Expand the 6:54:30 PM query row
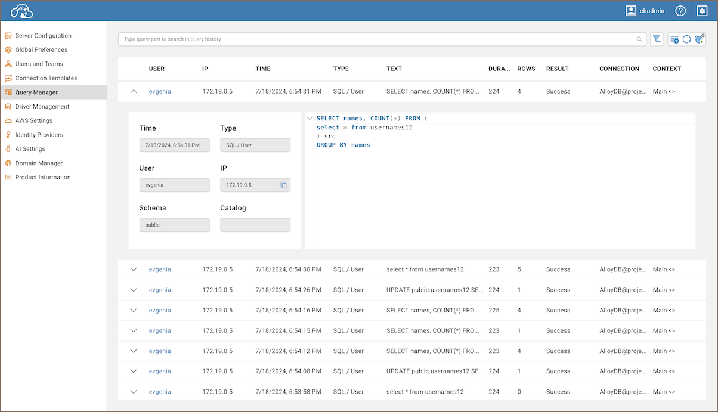Viewport: 718px width, 412px height. click(x=134, y=269)
